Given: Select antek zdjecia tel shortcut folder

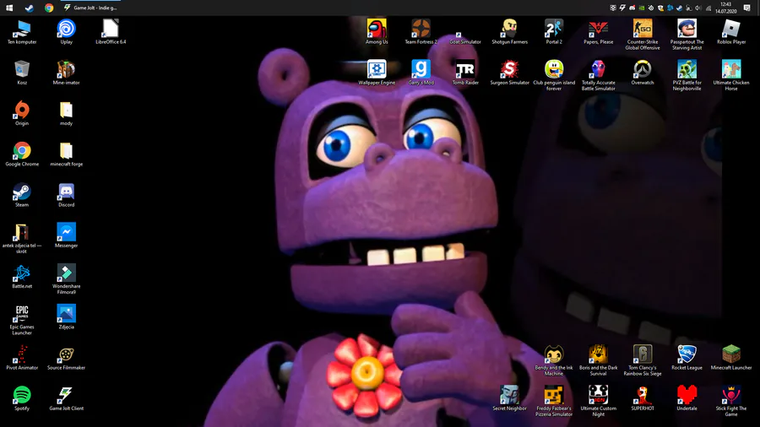Looking at the screenshot, I should (22, 238).
